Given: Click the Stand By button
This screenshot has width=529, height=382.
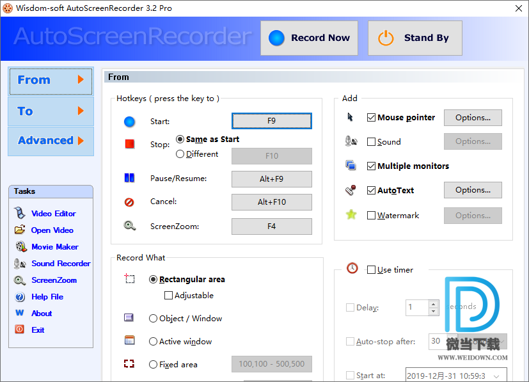Looking at the screenshot, I should click(415, 38).
